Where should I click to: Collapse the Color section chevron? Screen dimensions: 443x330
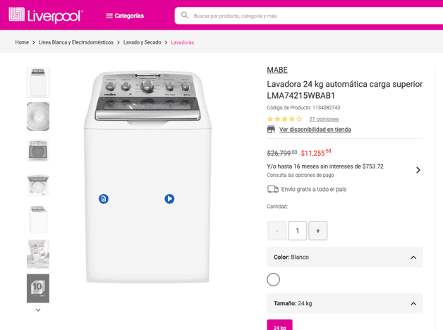click(413, 257)
